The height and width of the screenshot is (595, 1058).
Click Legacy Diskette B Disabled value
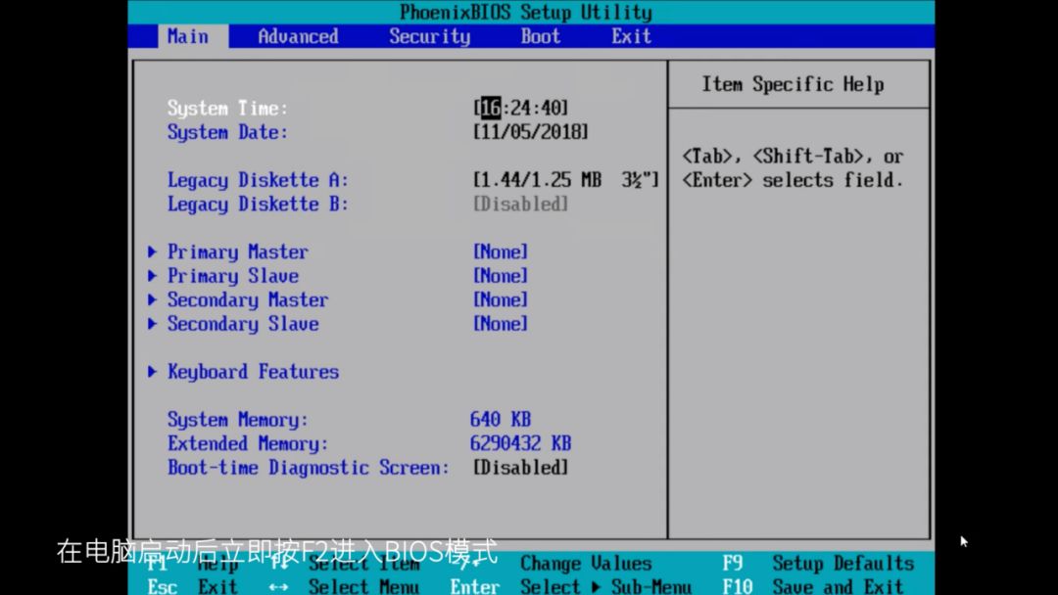tap(520, 205)
